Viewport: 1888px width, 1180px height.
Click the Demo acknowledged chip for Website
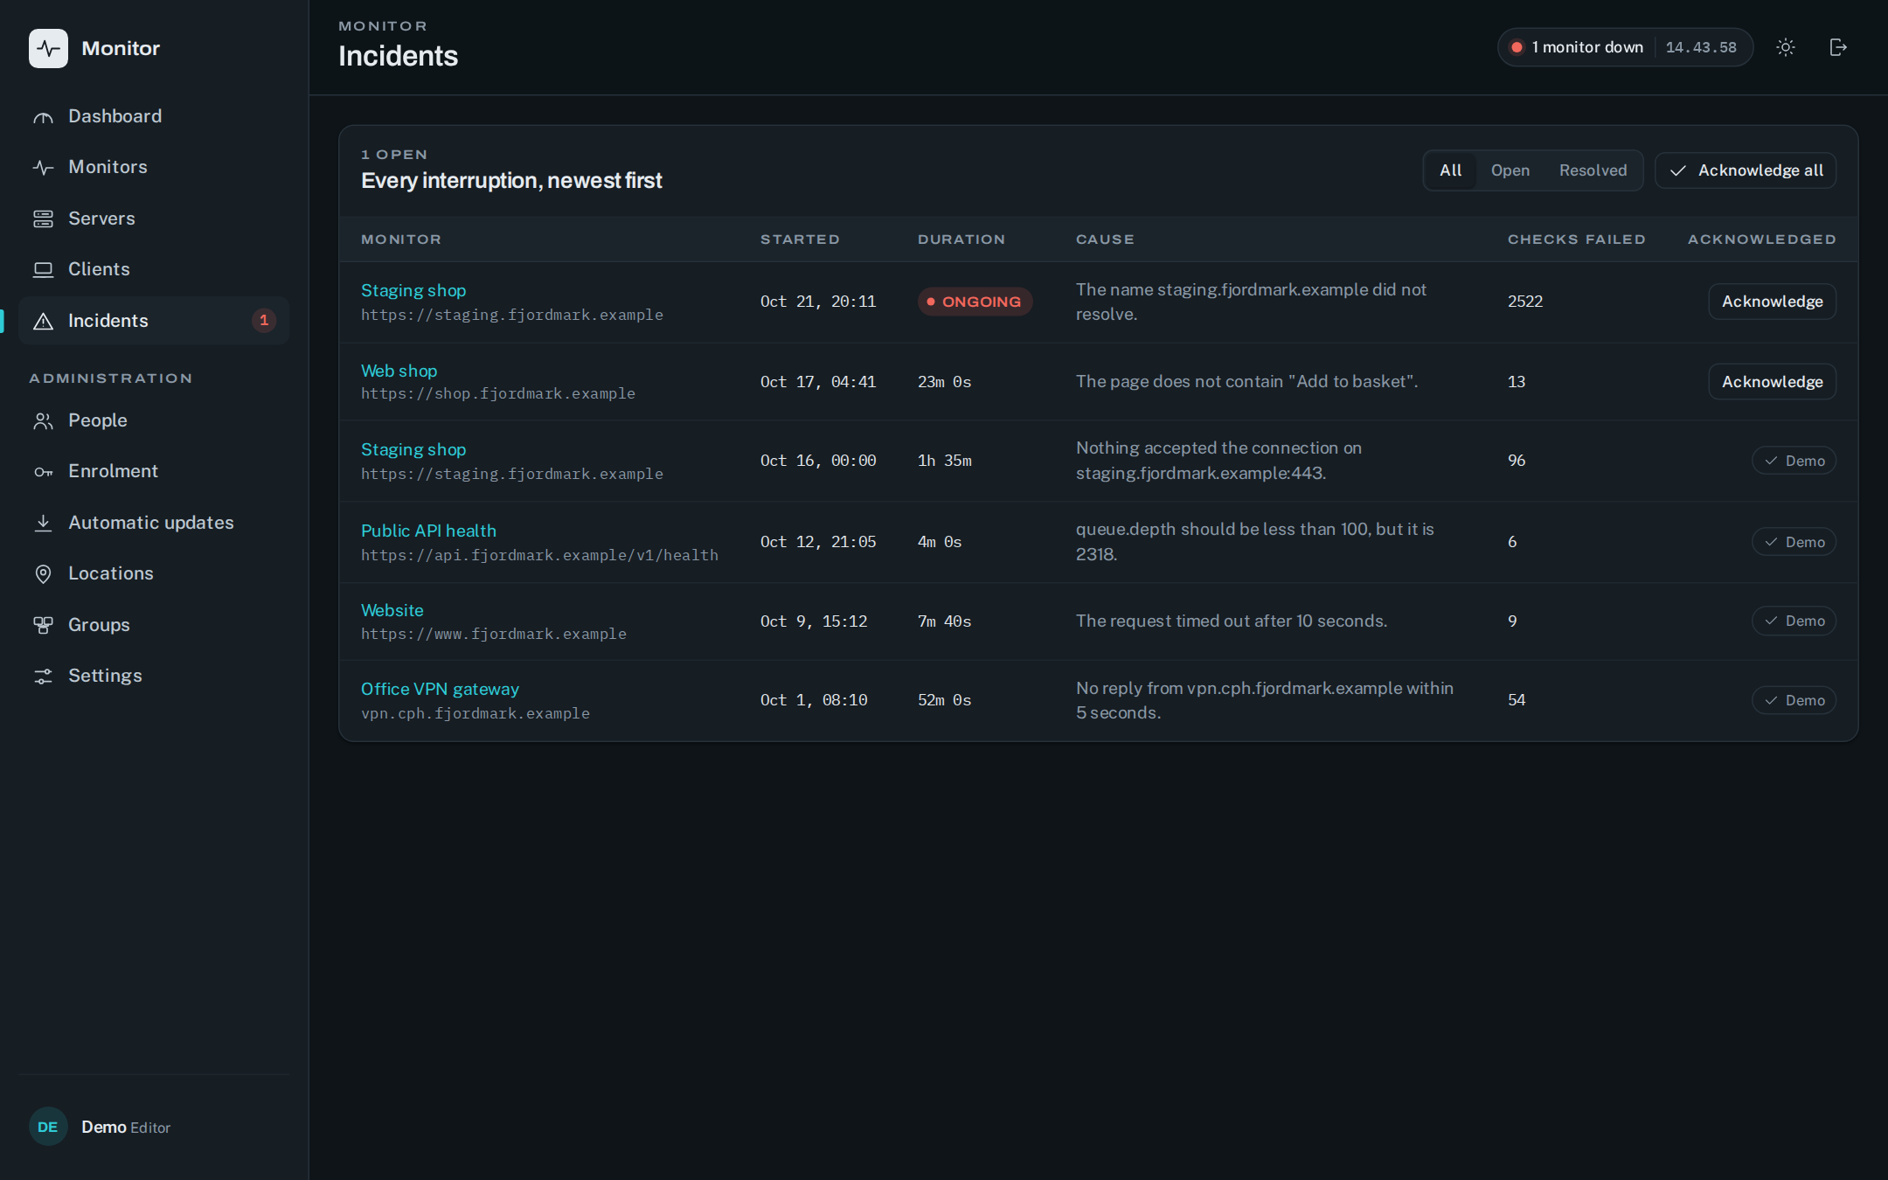coord(1794,621)
